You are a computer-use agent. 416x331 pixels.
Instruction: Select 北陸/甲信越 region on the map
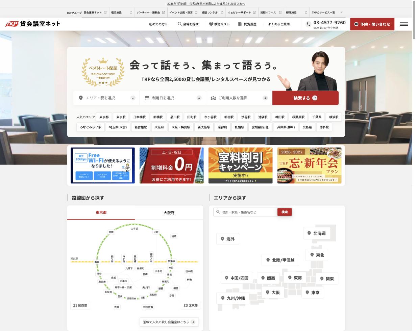(280, 260)
